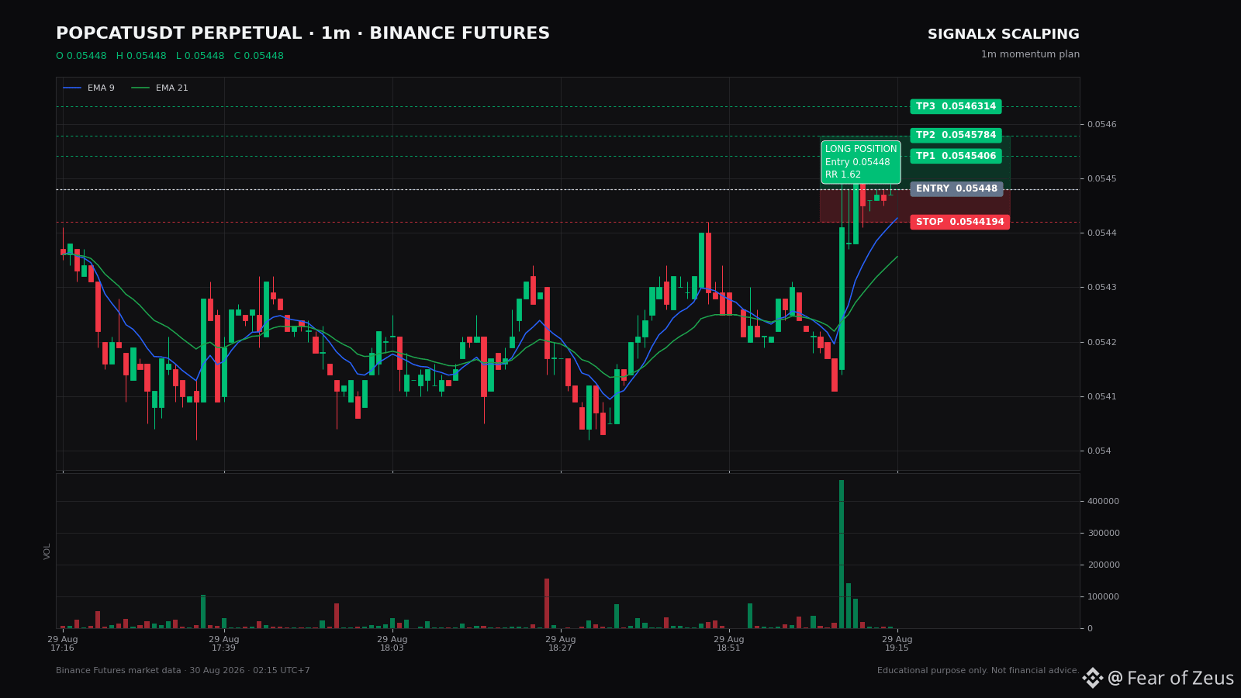Click the tallest green volume bar

coord(842,554)
